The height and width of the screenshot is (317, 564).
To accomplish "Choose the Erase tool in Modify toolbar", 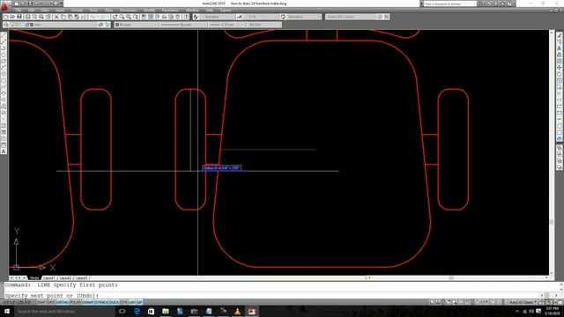I will pyautogui.click(x=560, y=35).
